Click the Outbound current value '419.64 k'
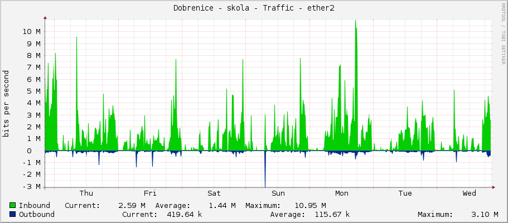 click(185, 214)
